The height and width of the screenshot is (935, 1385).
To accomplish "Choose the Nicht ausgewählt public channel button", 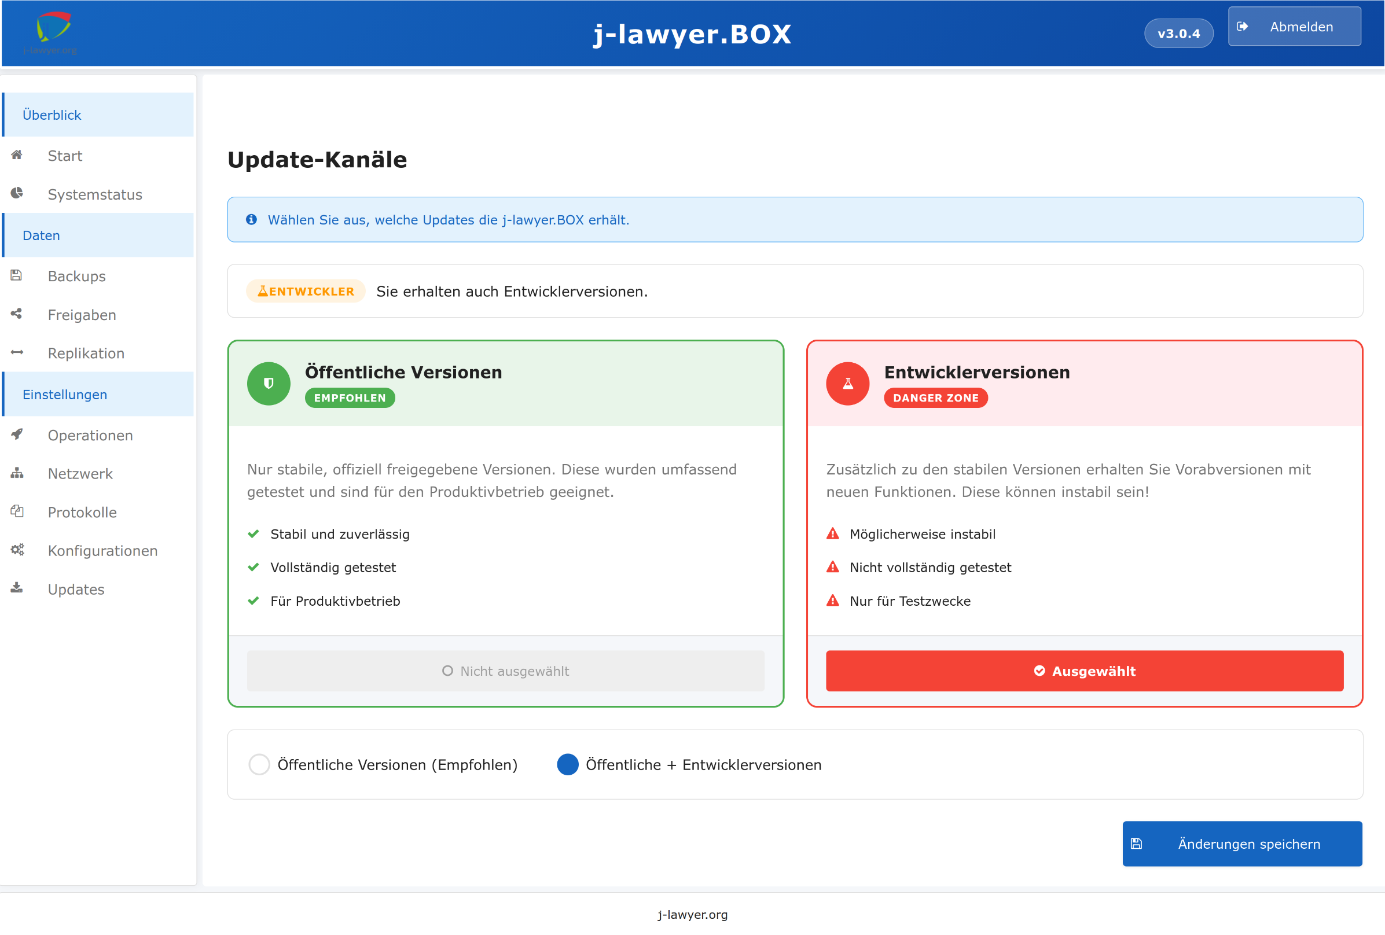I will coord(505,671).
